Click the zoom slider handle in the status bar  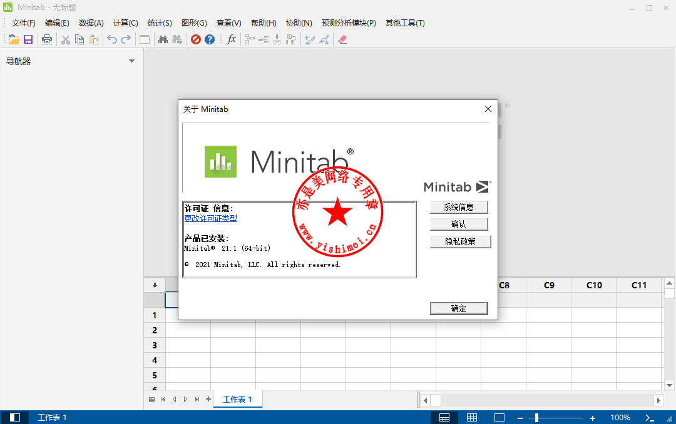[536, 418]
